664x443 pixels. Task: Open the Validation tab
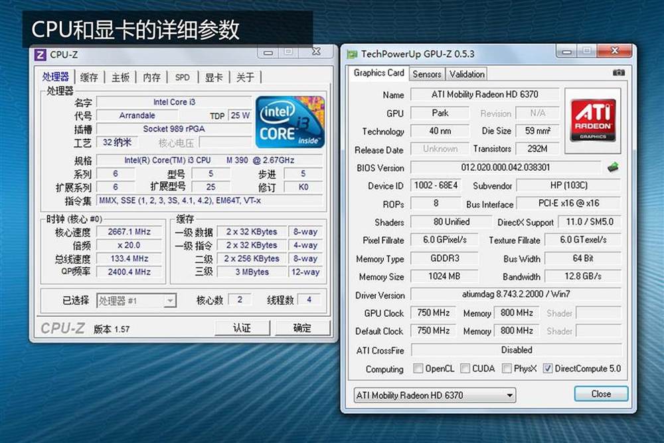coord(467,74)
